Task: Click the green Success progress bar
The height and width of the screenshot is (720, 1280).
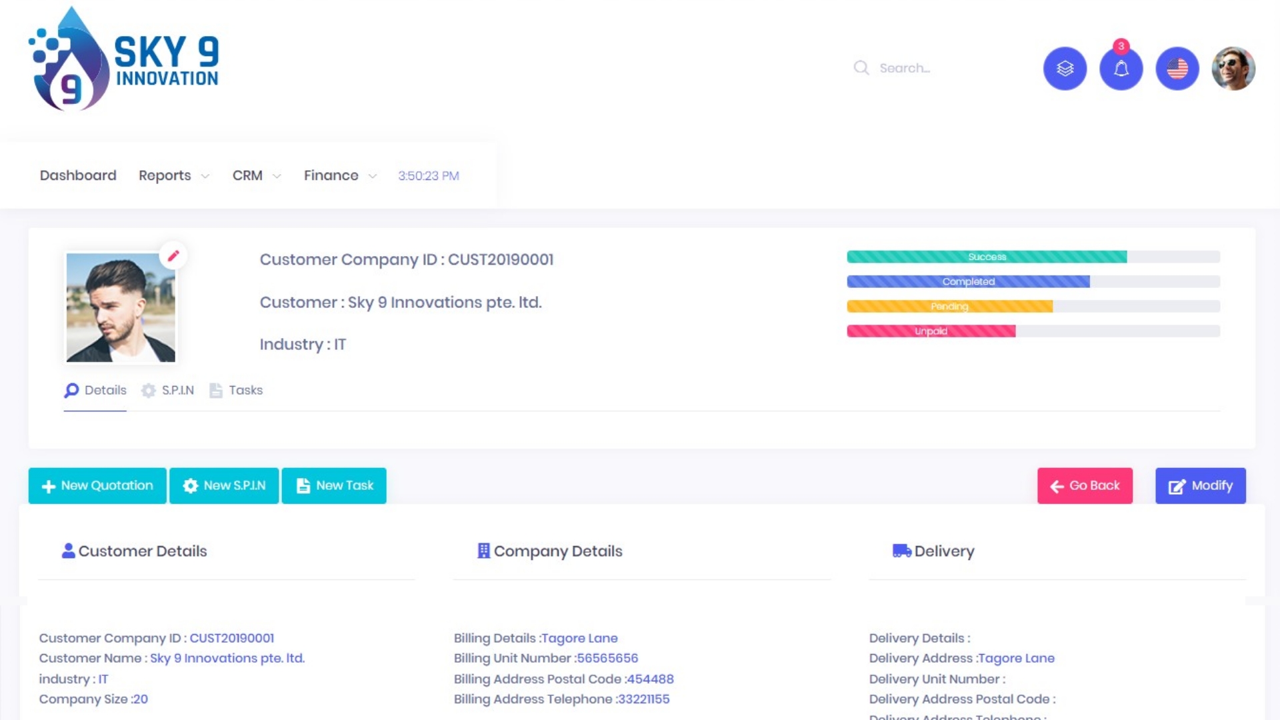Action: point(987,257)
